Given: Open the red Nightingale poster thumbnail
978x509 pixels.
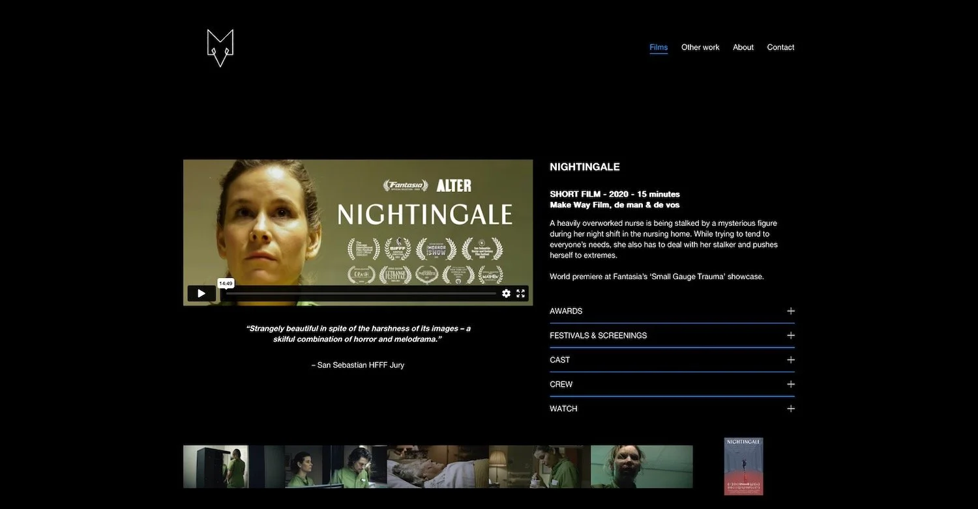Looking at the screenshot, I should [744, 466].
